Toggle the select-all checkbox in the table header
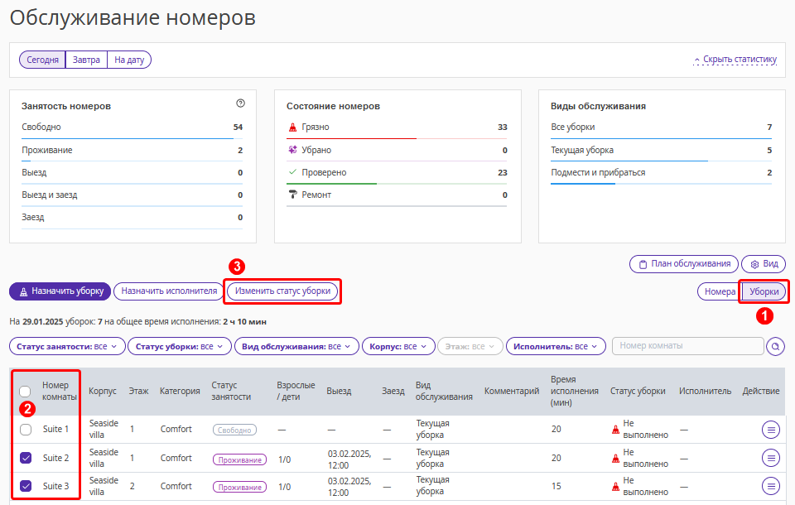This screenshot has height=505, width=795. (x=25, y=392)
